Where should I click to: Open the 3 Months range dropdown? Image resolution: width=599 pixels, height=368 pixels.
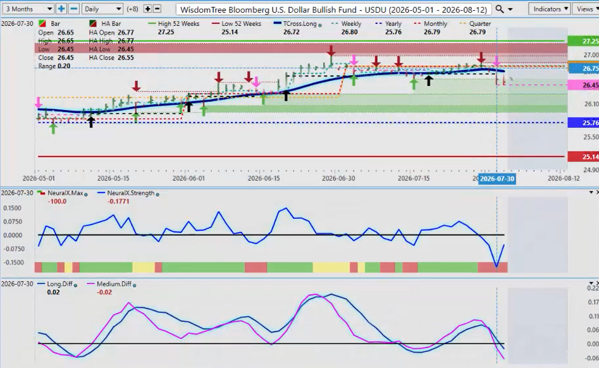(27, 9)
